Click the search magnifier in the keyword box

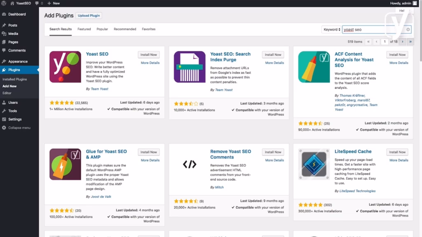(x=407, y=29)
